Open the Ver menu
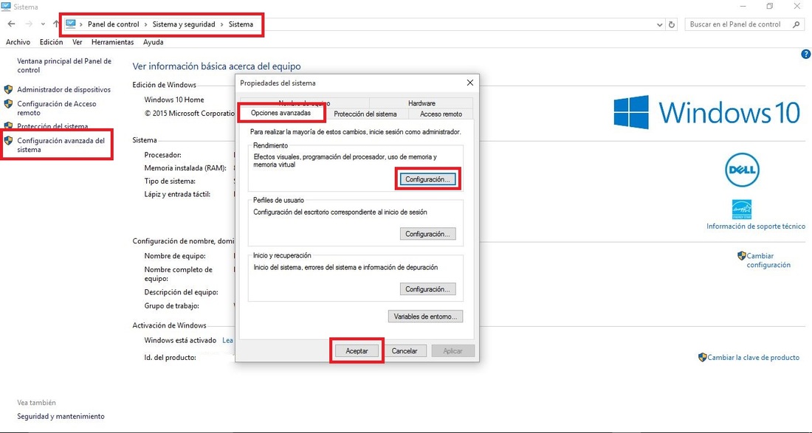This screenshot has width=812, height=433. (78, 43)
